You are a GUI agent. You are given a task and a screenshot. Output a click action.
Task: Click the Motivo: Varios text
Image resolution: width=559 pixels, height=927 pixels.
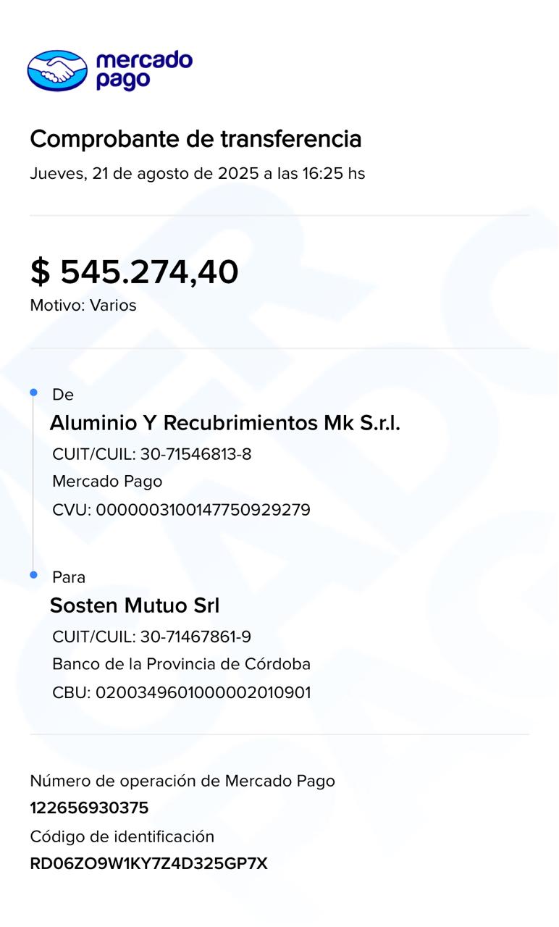point(83,306)
